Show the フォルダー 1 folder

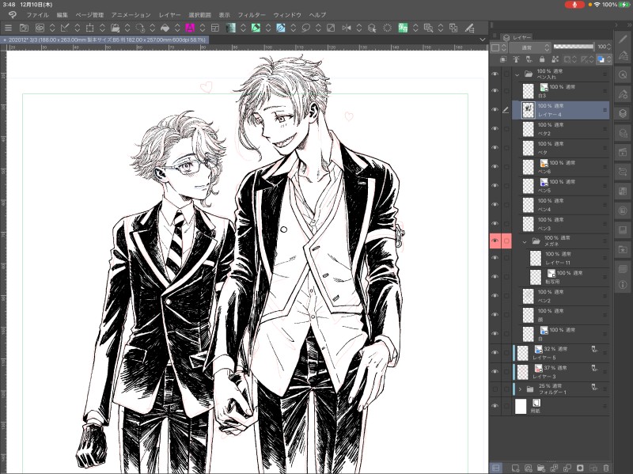[495, 389]
